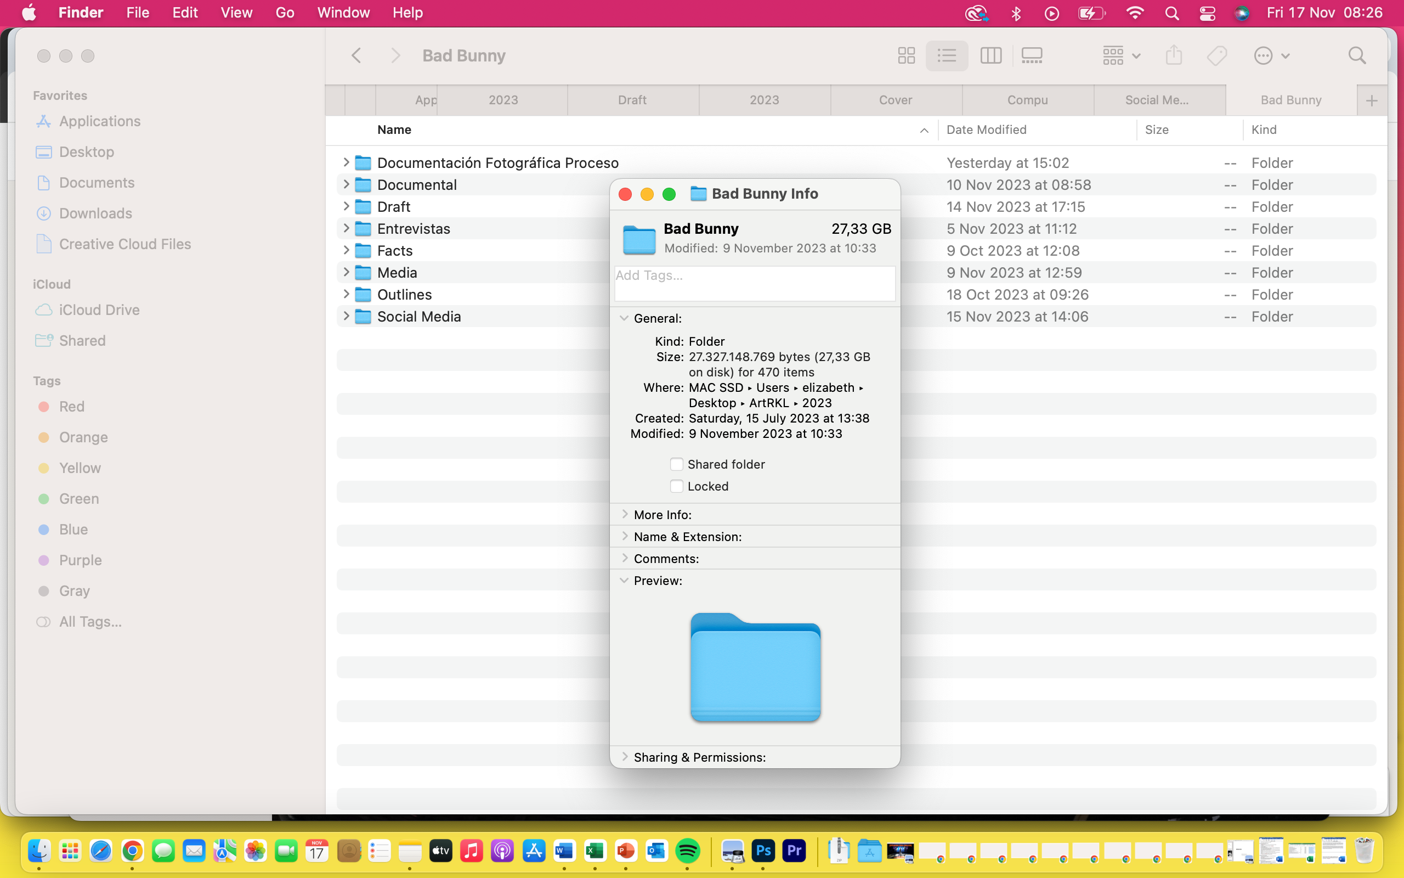Open the Trash in the Dock

(x=1364, y=851)
